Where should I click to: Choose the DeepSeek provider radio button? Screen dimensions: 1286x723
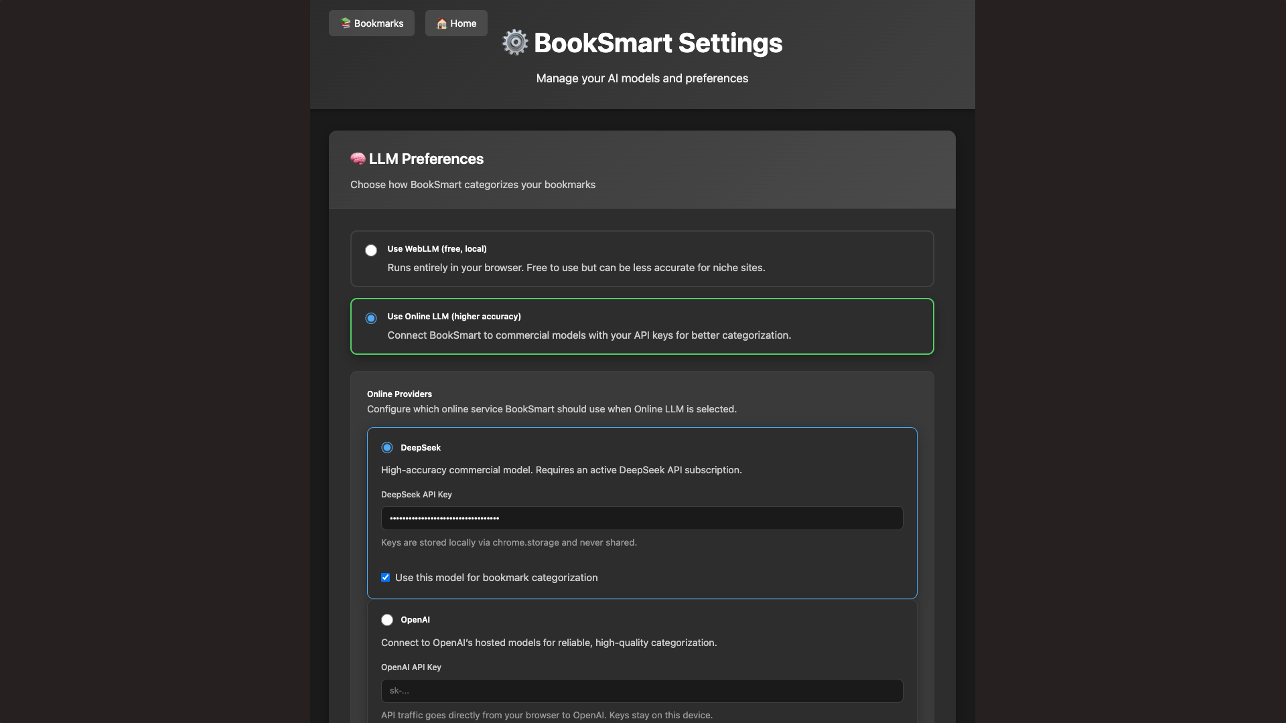(387, 448)
